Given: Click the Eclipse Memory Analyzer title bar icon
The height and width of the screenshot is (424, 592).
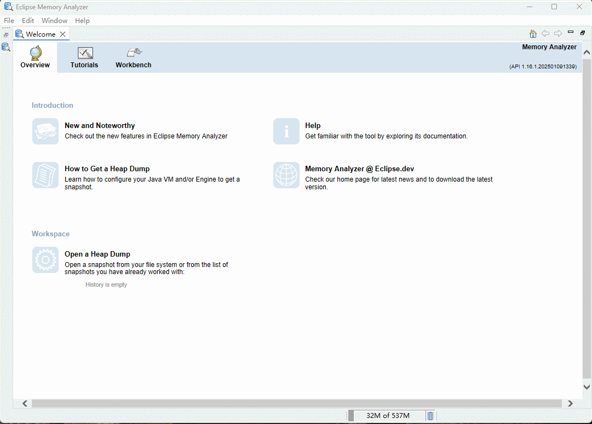Looking at the screenshot, I should (x=8, y=7).
